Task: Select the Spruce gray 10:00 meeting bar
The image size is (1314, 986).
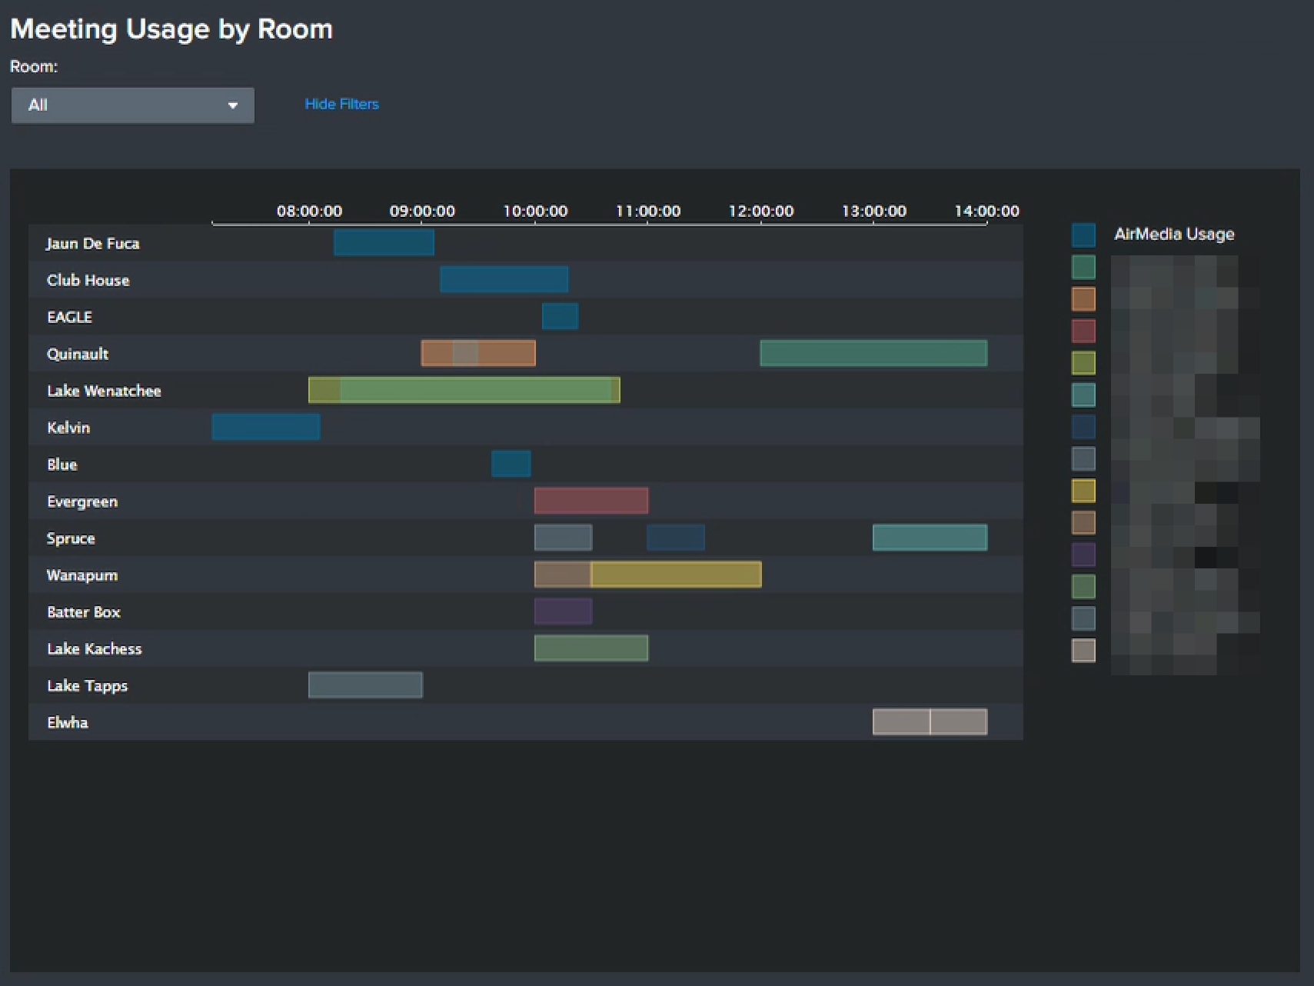Action: pos(563,538)
